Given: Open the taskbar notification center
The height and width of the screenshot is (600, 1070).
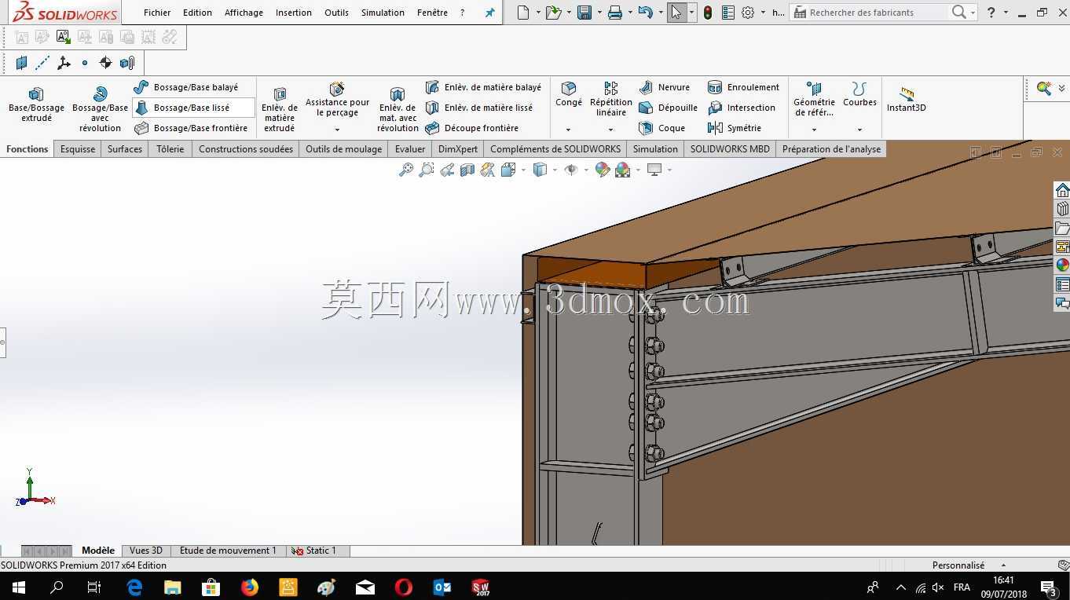Looking at the screenshot, I should pos(1048,587).
